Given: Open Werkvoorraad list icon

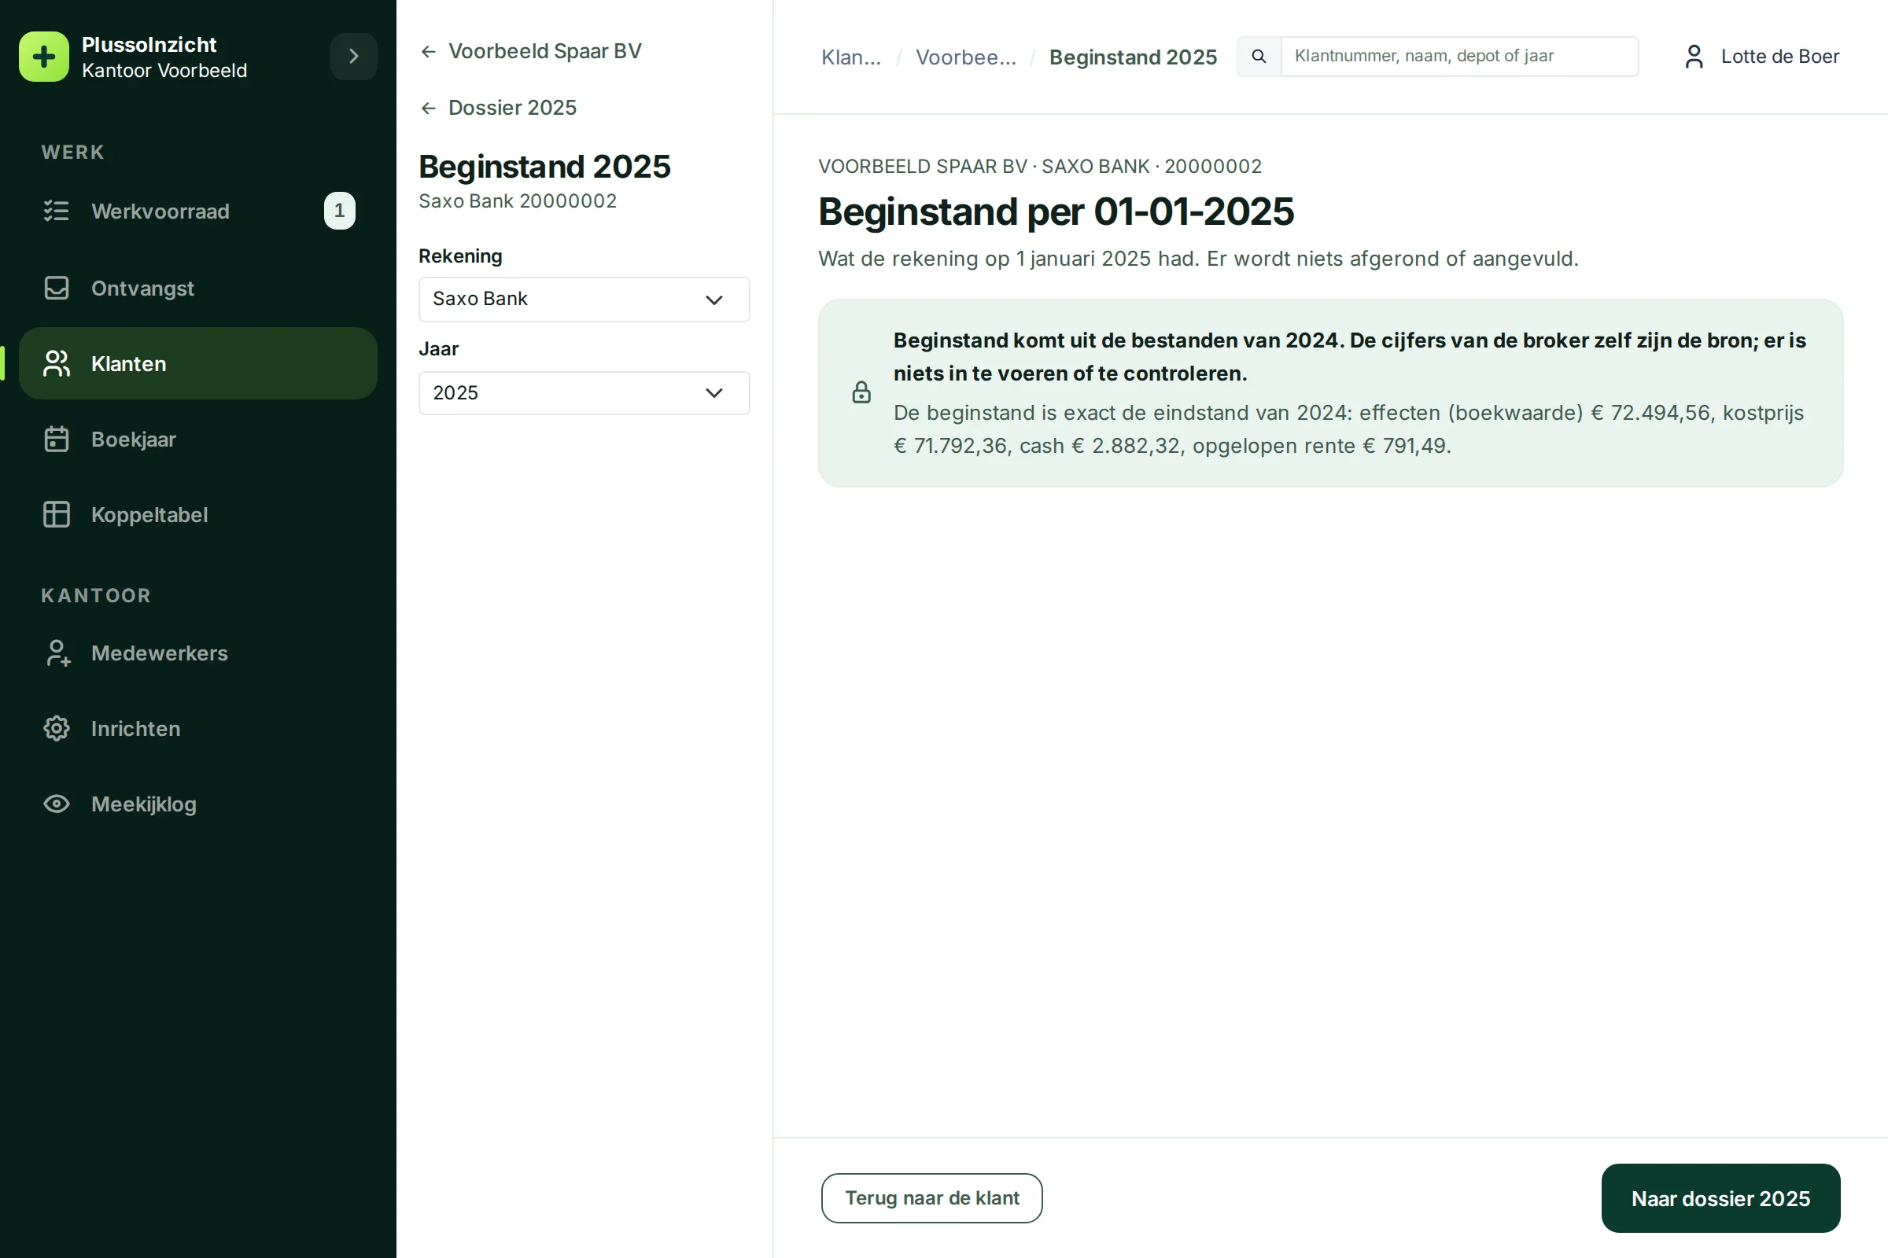Looking at the screenshot, I should coord(56,211).
